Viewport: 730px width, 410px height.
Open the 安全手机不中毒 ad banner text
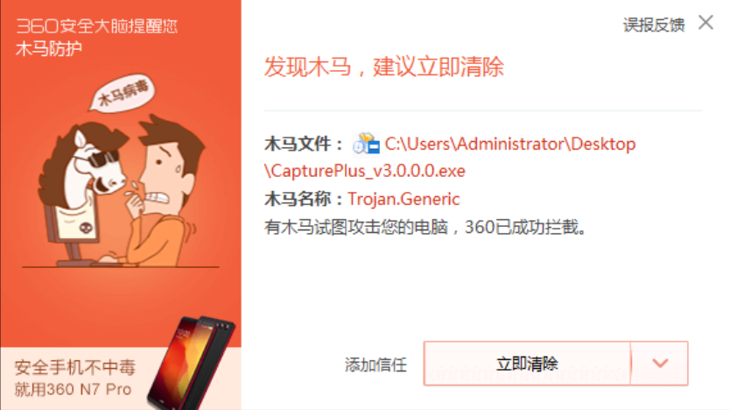coord(75,367)
